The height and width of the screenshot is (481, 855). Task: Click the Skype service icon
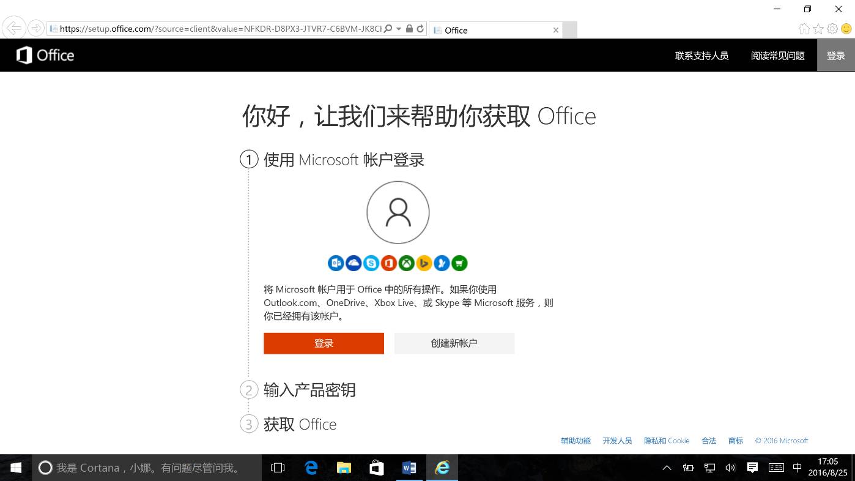coord(371,263)
